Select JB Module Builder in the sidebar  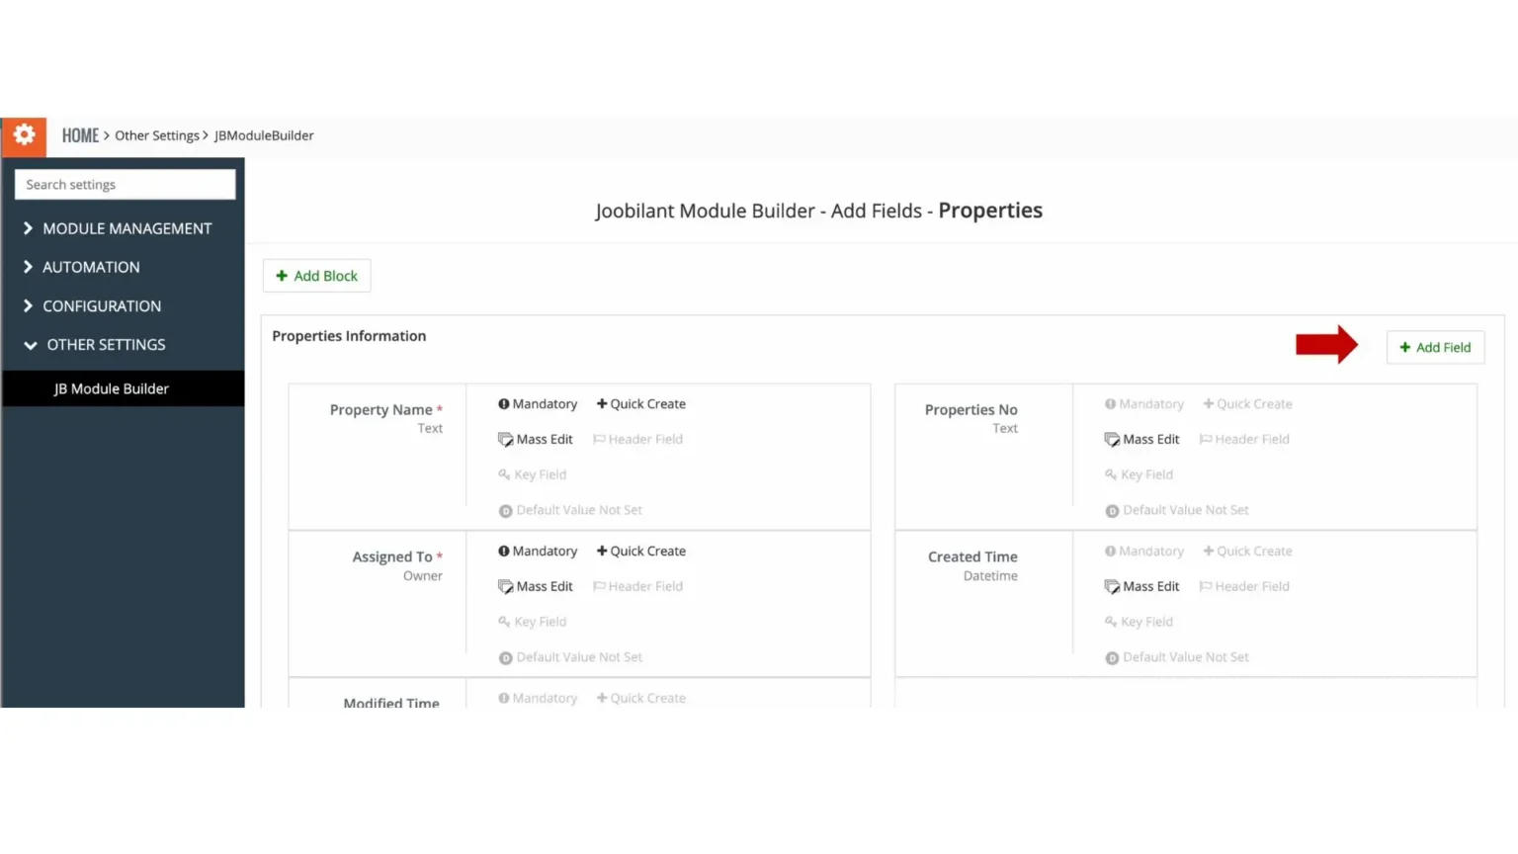[113, 388]
